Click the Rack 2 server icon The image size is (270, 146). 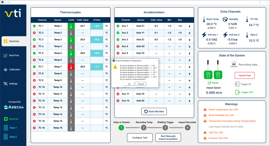click(x=6, y=137)
